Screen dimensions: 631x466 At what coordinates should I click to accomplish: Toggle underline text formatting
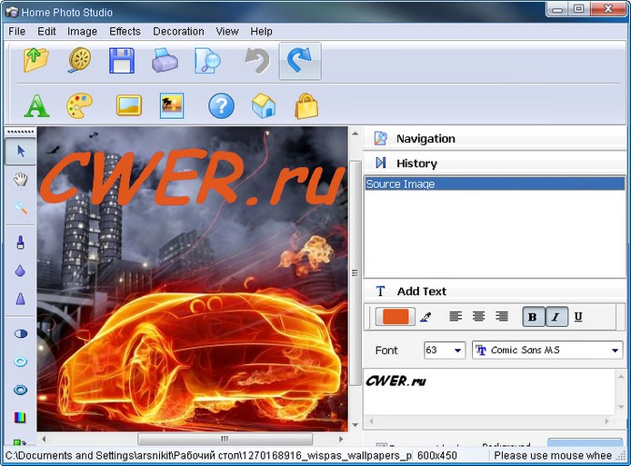578,317
